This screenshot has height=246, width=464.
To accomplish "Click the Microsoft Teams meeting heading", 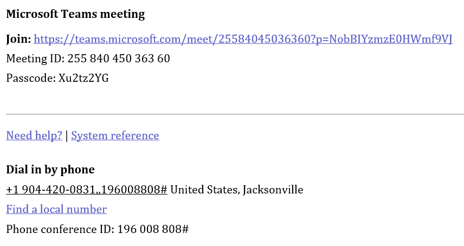I will tap(75, 14).
